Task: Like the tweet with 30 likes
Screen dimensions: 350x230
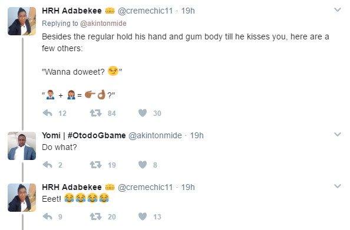Action: (143, 113)
